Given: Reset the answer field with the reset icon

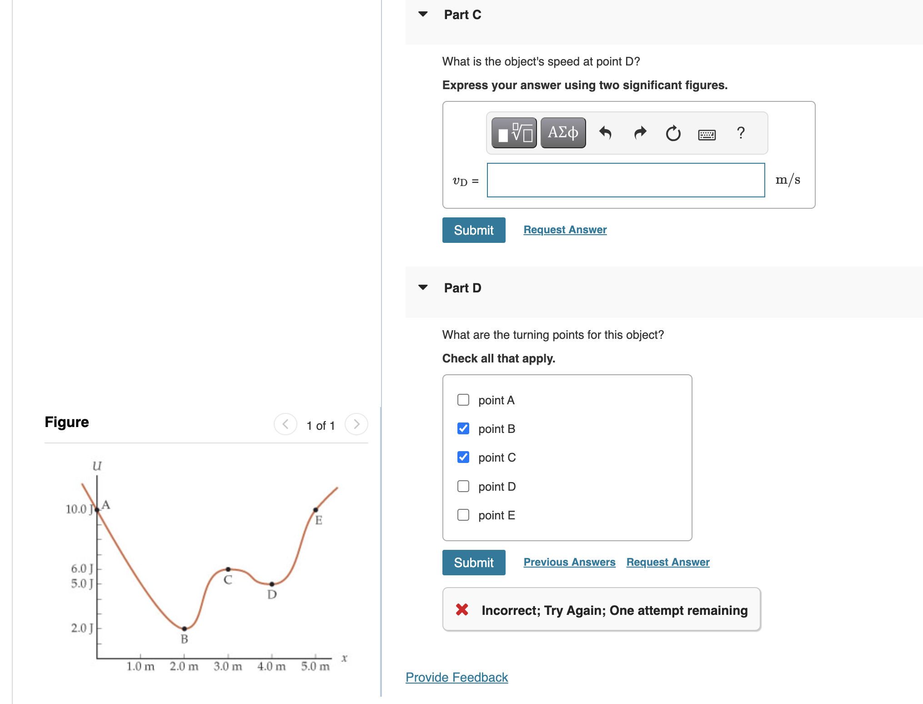Looking at the screenshot, I should tap(673, 132).
